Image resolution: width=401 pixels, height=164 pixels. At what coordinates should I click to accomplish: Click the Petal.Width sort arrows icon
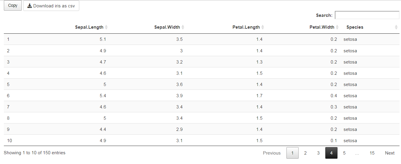[337, 27]
